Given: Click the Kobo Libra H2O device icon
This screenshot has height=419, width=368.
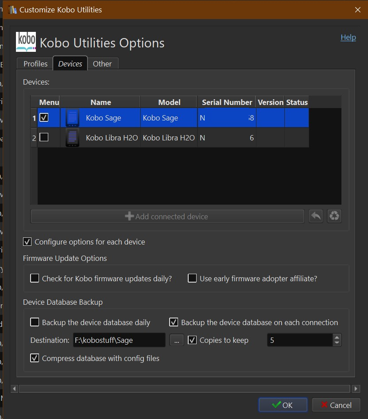Looking at the screenshot, I should click(72, 138).
